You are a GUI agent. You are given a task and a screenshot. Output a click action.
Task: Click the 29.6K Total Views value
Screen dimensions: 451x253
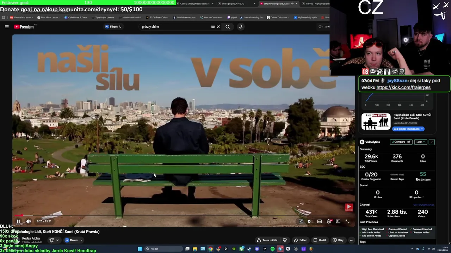click(x=371, y=157)
